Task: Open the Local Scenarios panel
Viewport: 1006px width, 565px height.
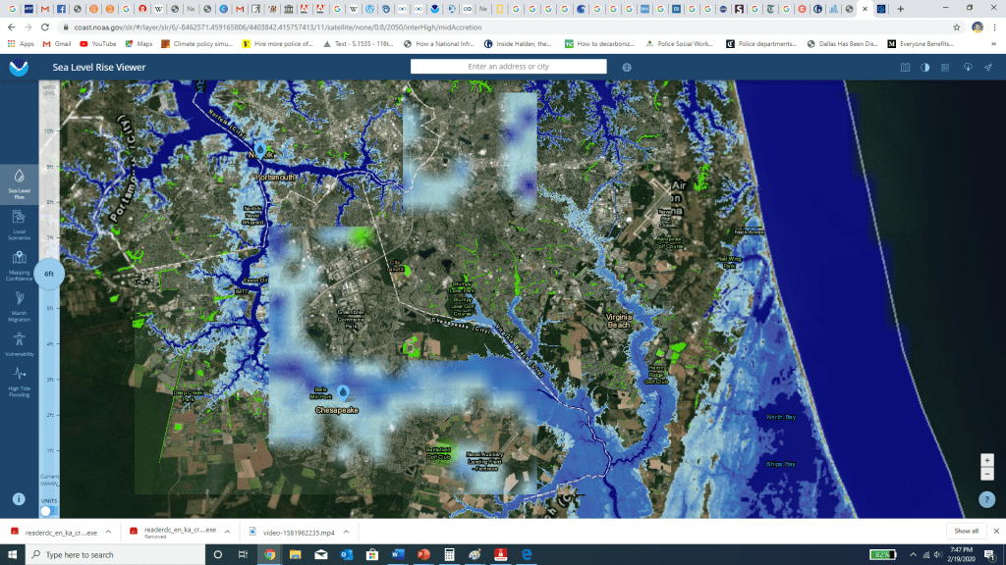Action: [19, 223]
